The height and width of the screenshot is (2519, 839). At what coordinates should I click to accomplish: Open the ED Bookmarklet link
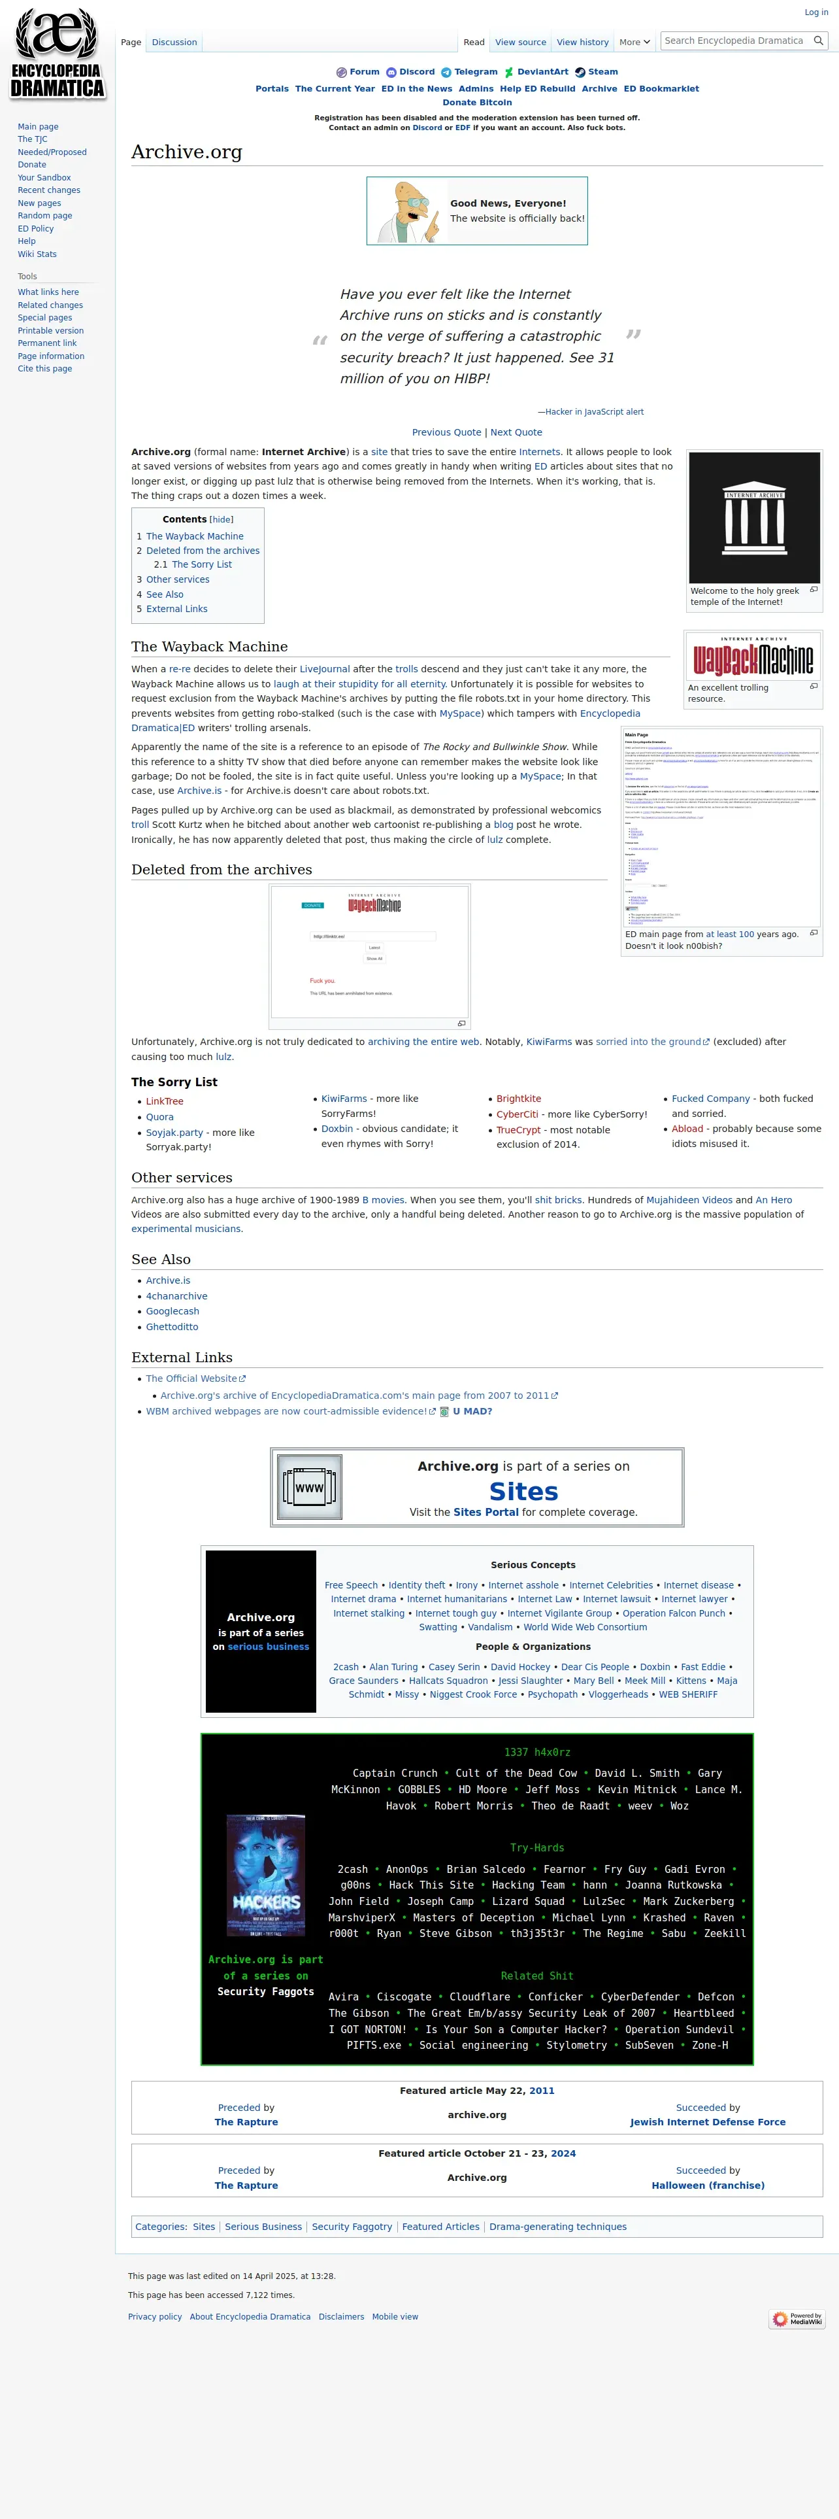(x=661, y=88)
